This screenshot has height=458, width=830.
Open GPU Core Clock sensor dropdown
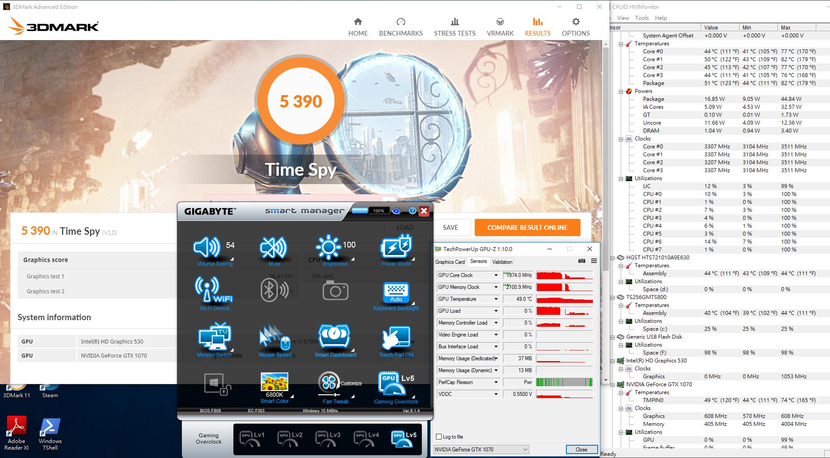(496, 275)
